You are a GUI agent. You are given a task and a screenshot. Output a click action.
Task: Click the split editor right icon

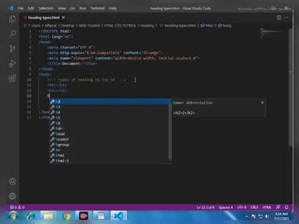point(279,17)
